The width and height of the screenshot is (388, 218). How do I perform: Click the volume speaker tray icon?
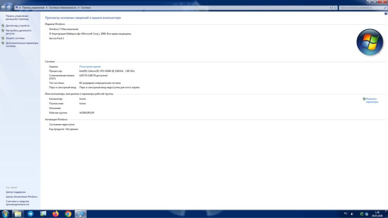(352, 214)
